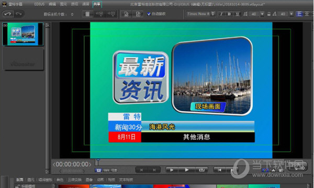Select the 海港风光 caption text
This screenshot has width=314, height=188.
point(162,127)
